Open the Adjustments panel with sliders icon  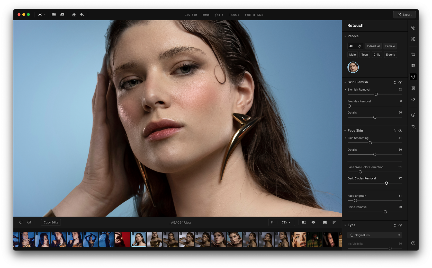413,65
